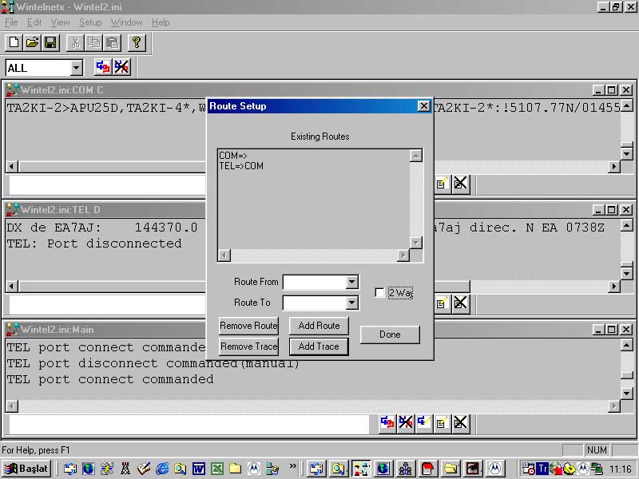Click the Route From combo text field
Screen dimensions: 639x479
(x=315, y=282)
